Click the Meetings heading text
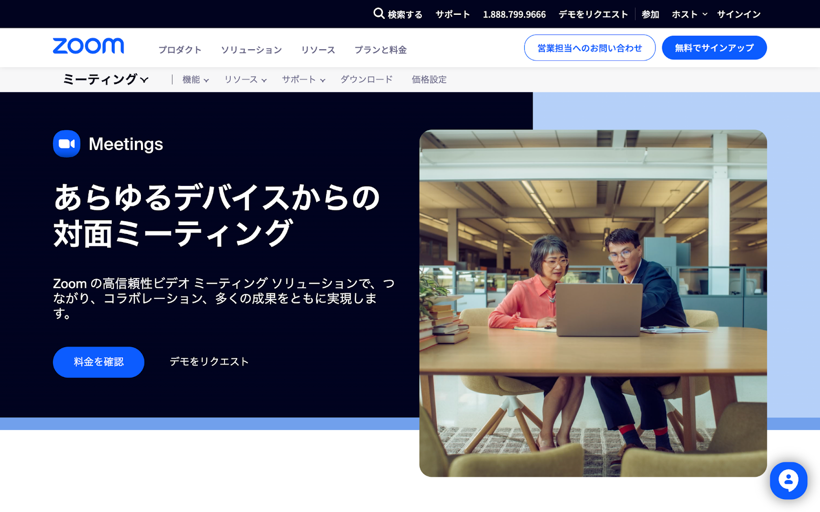The image size is (820, 512). click(x=126, y=144)
